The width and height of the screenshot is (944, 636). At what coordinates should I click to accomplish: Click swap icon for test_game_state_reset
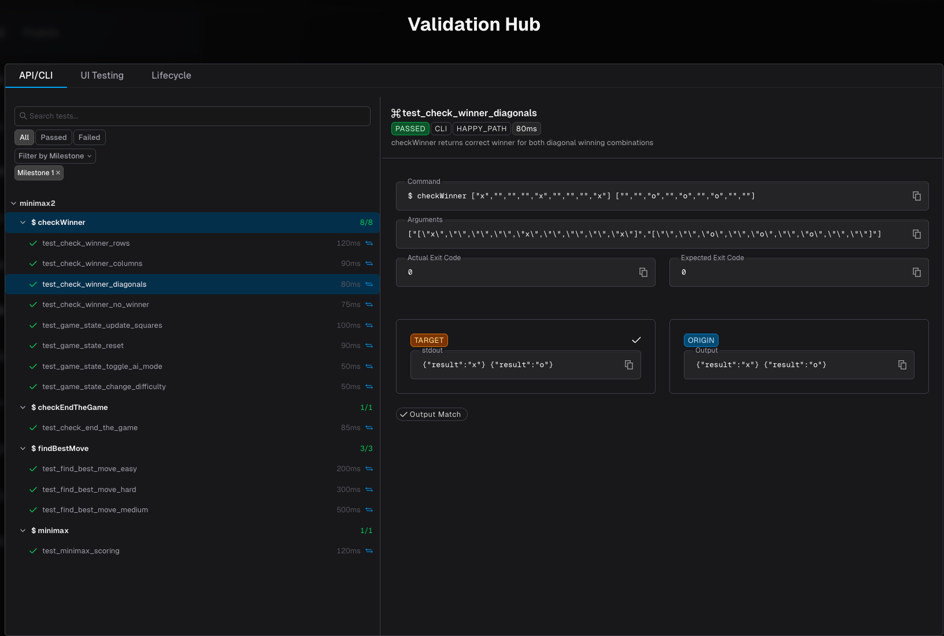[369, 346]
